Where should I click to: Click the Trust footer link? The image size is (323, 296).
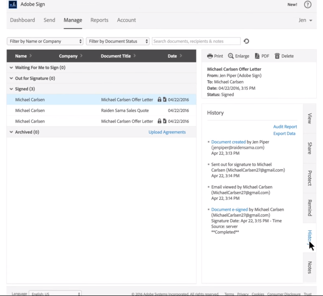point(308,294)
